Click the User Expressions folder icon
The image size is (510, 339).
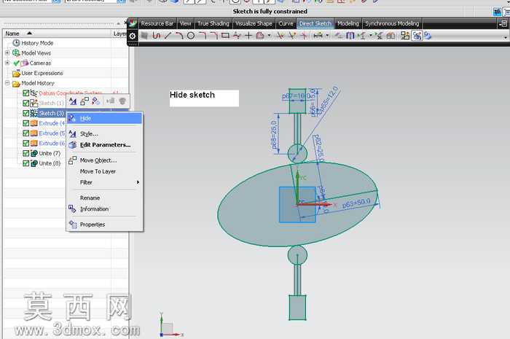click(x=16, y=73)
